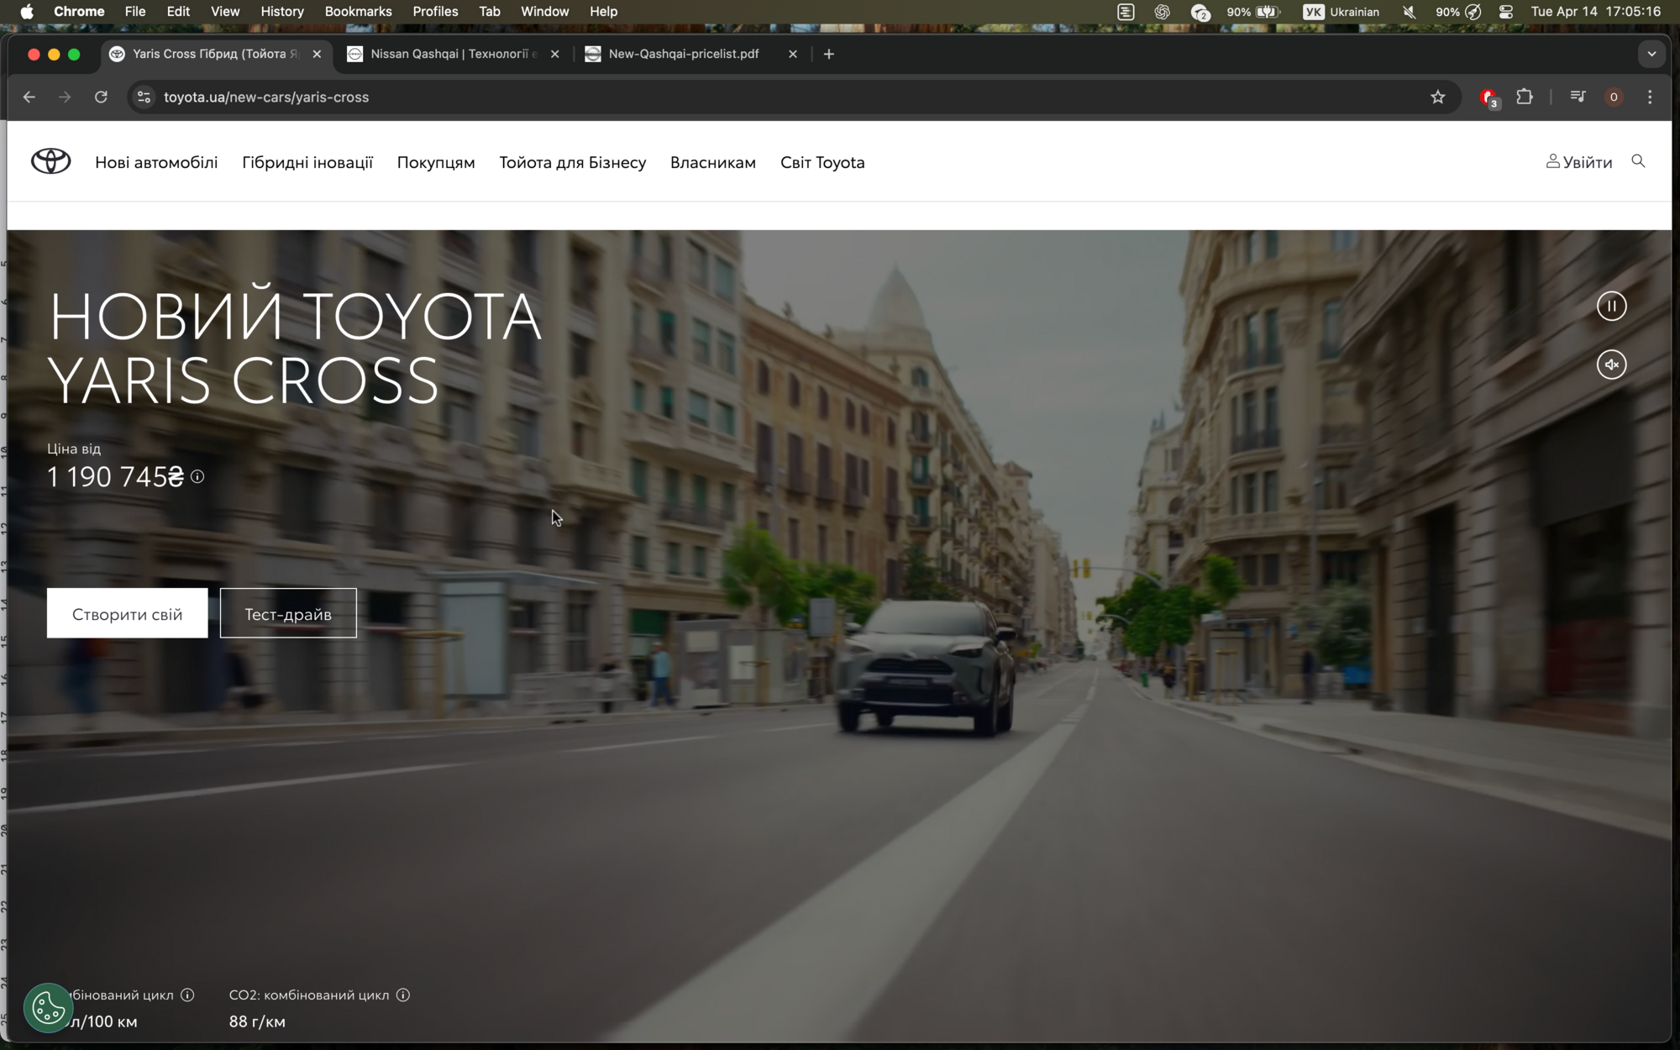Open the site search magnifier icon
This screenshot has width=1680, height=1050.
point(1638,161)
